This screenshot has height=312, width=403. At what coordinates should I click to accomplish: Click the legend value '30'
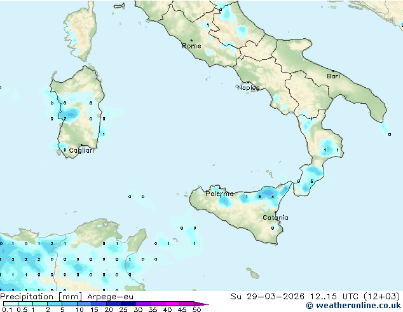138,309
